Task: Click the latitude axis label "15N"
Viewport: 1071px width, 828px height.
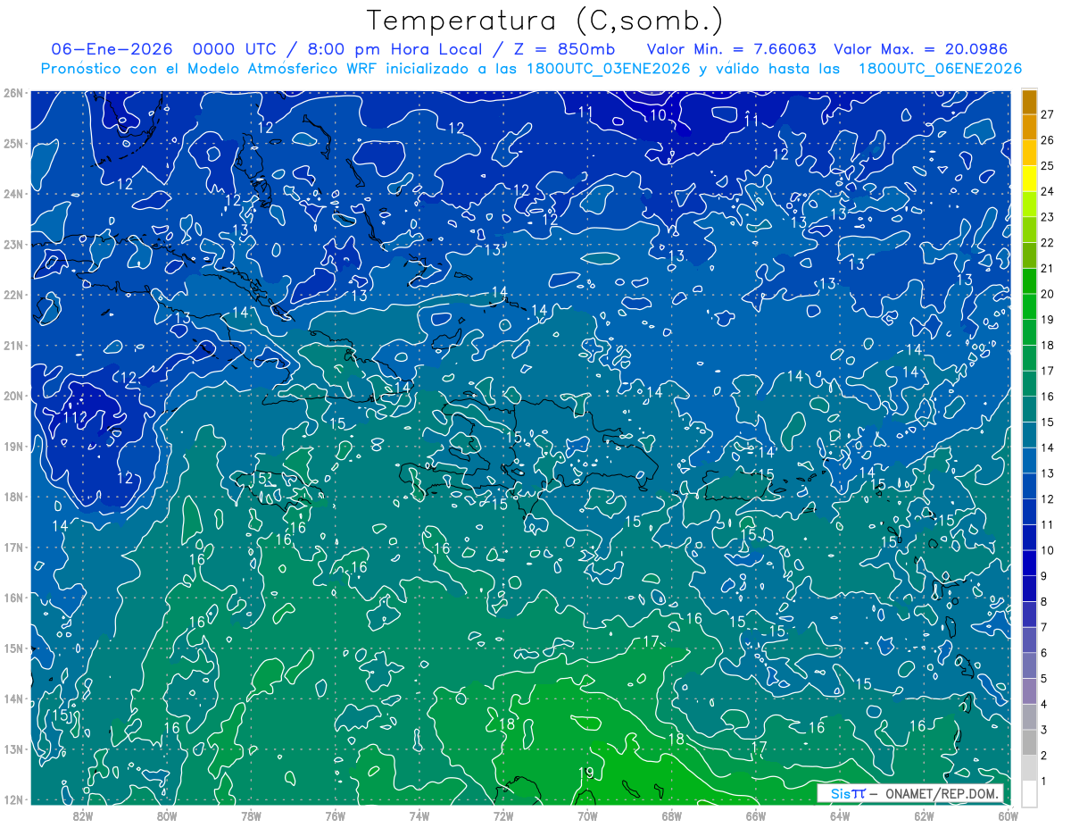Action: pyautogui.click(x=12, y=648)
